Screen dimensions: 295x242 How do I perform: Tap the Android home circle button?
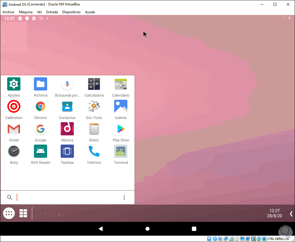click(x=147, y=229)
